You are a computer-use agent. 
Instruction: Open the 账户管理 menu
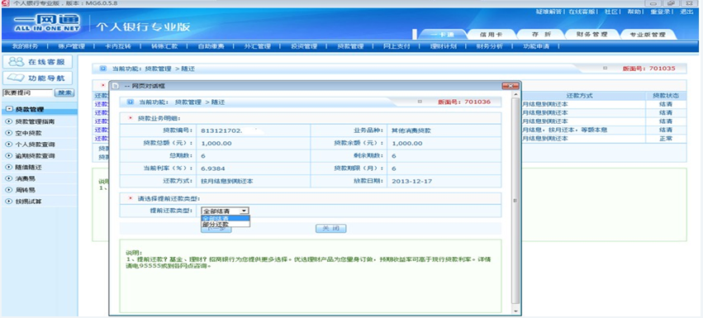pos(71,46)
